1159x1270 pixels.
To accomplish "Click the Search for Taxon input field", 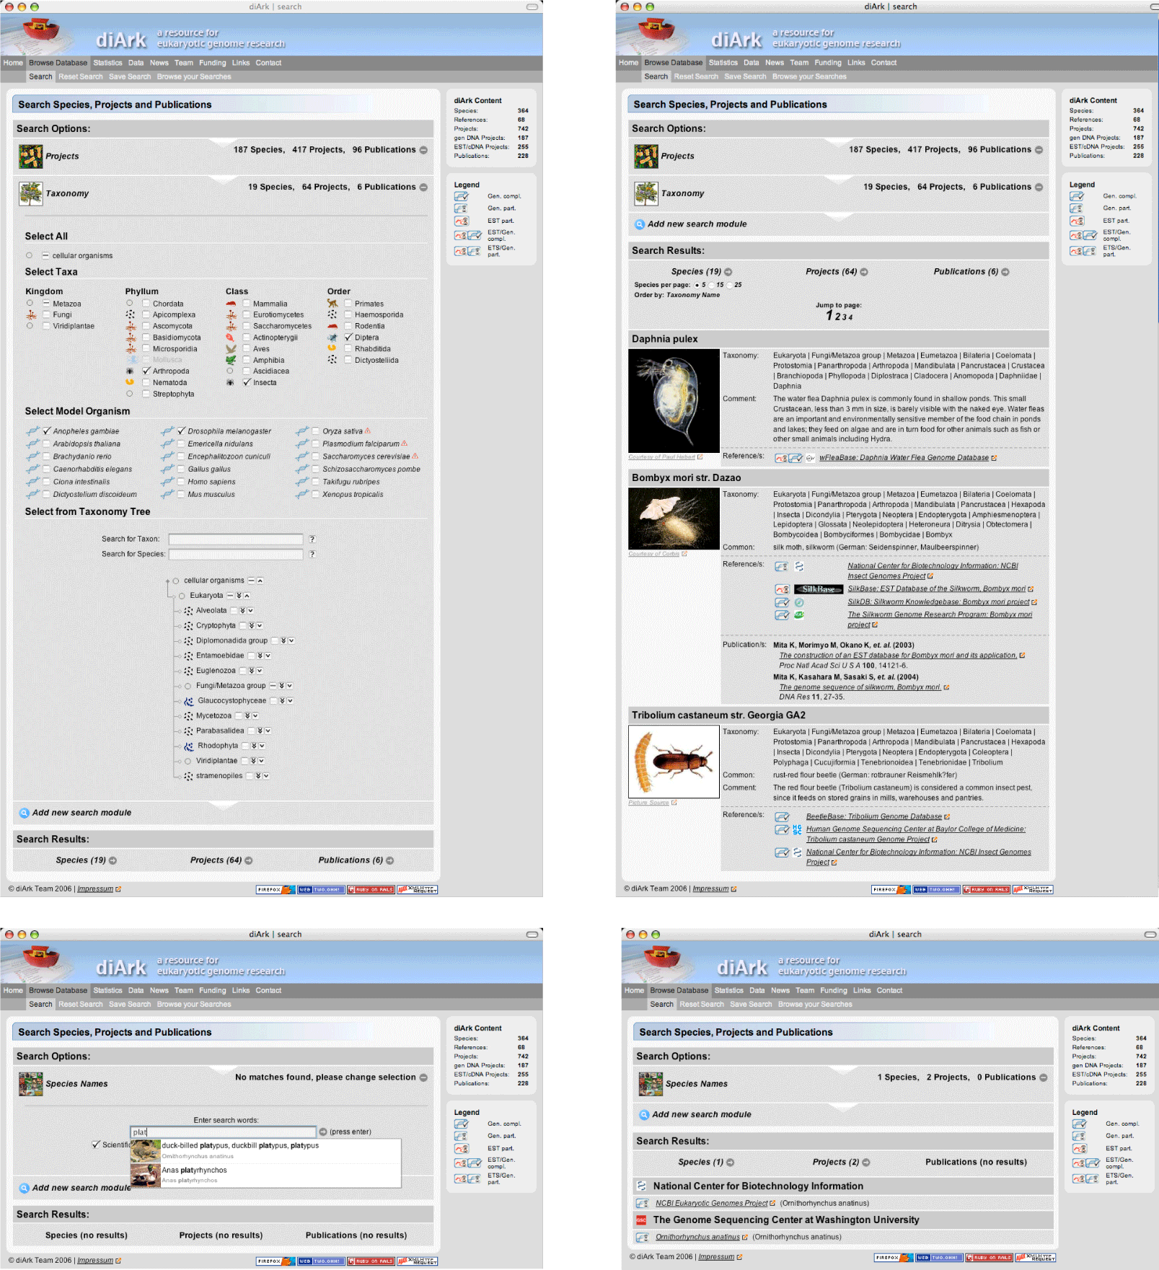I will click(236, 539).
